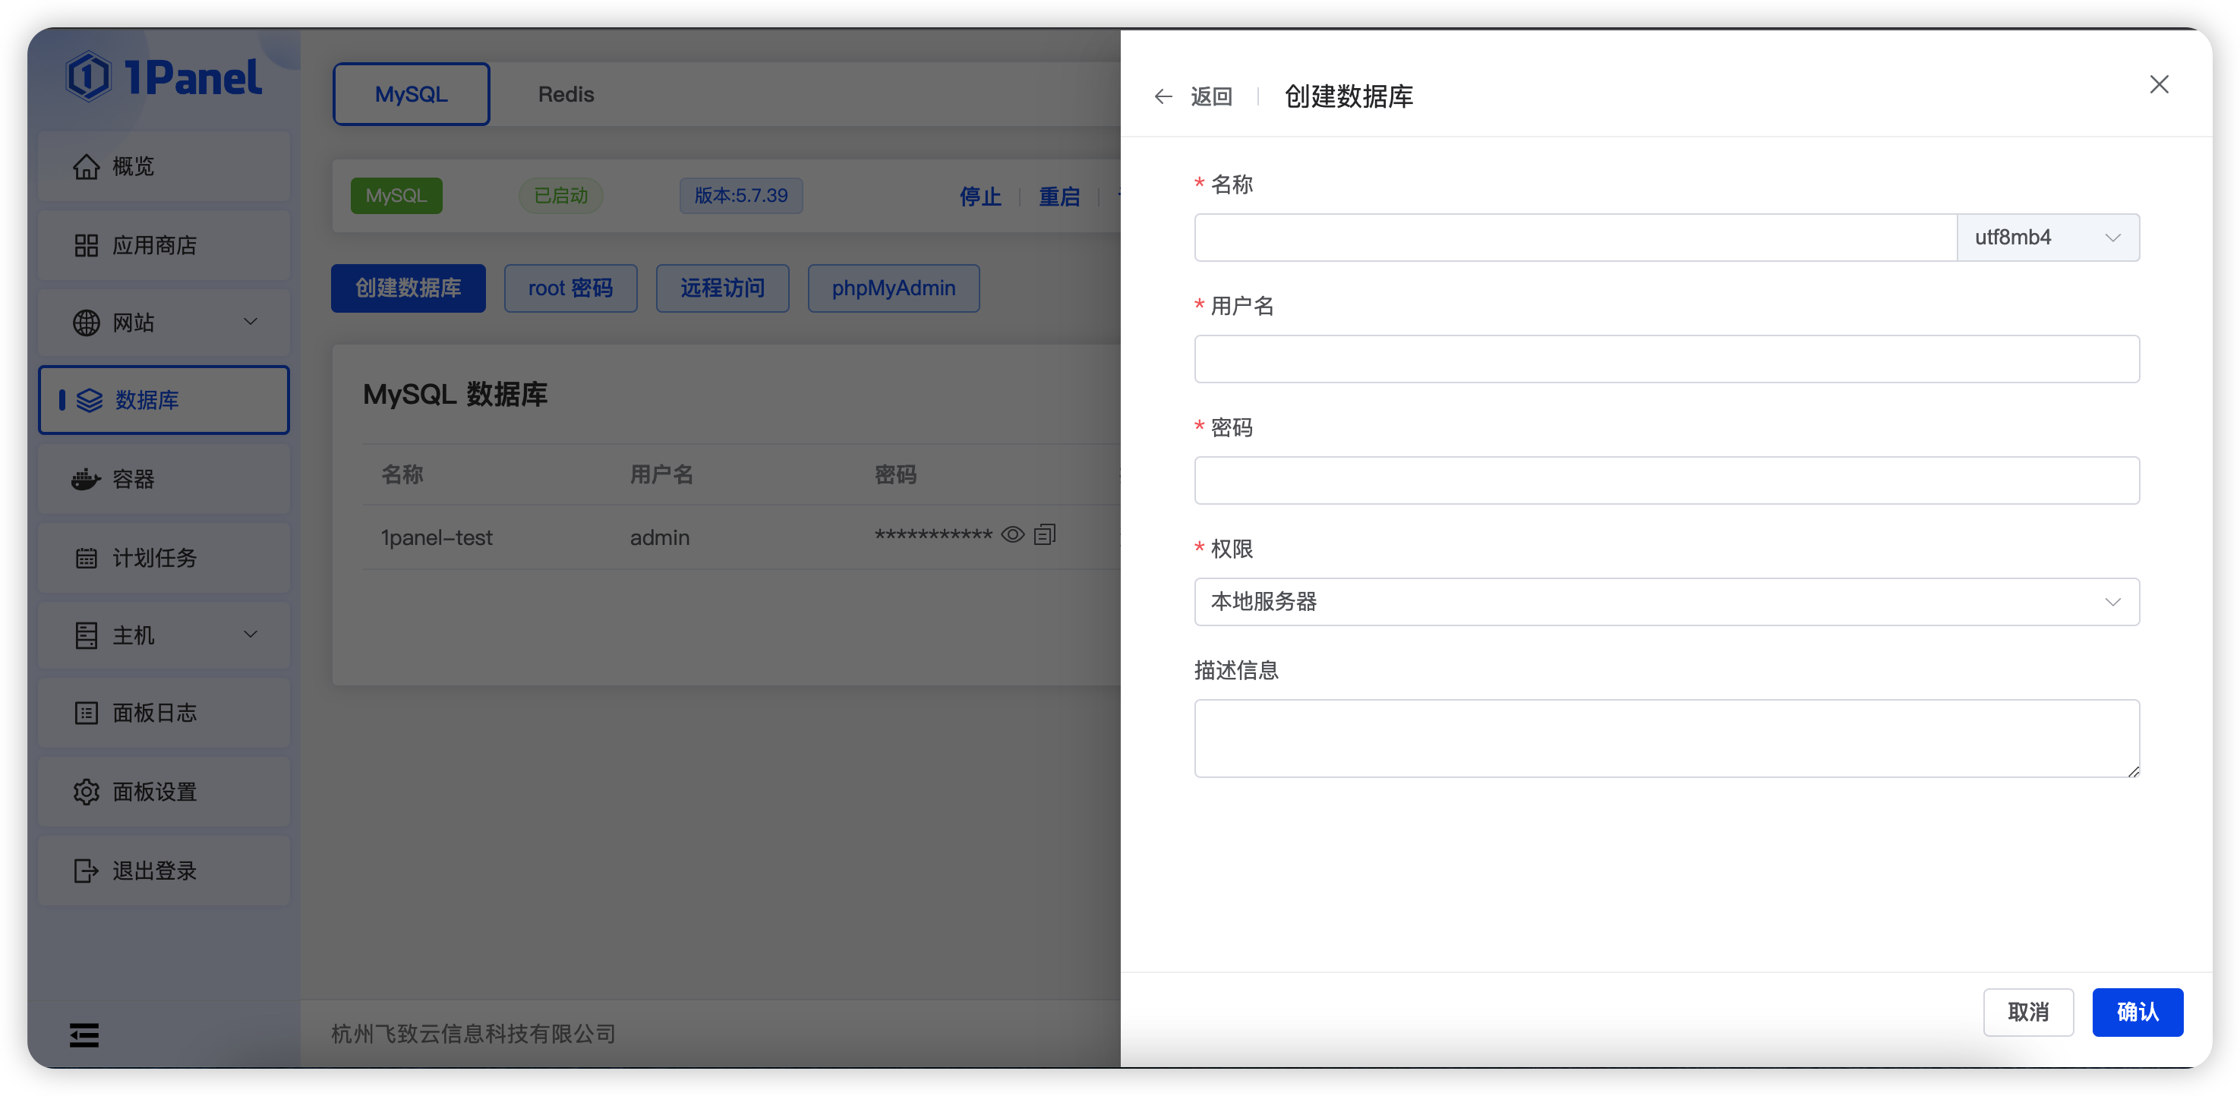Reveal the 1panel-test password with eye toggle
2240x1096 pixels.
(x=1012, y=534)
